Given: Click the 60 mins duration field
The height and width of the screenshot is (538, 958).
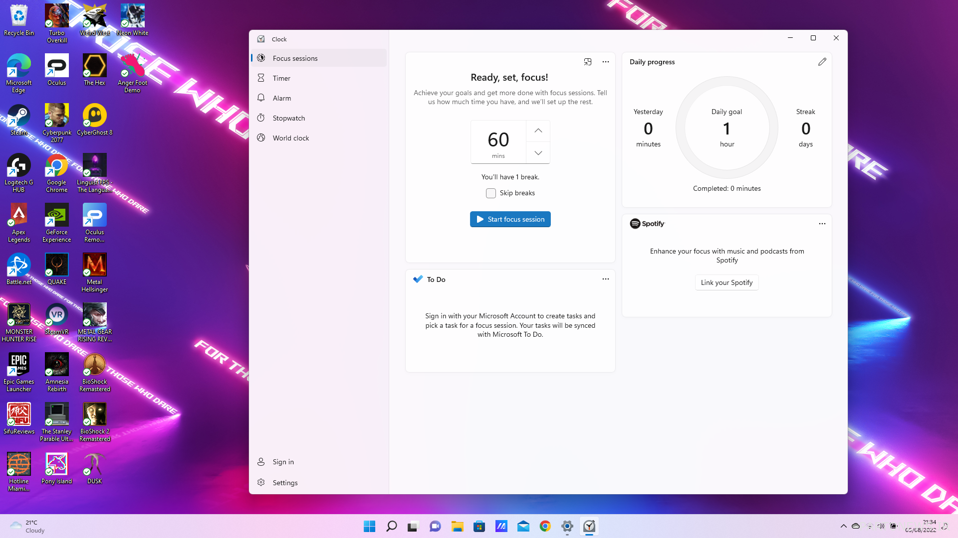Looking at the screenshot, I should 498,141.
